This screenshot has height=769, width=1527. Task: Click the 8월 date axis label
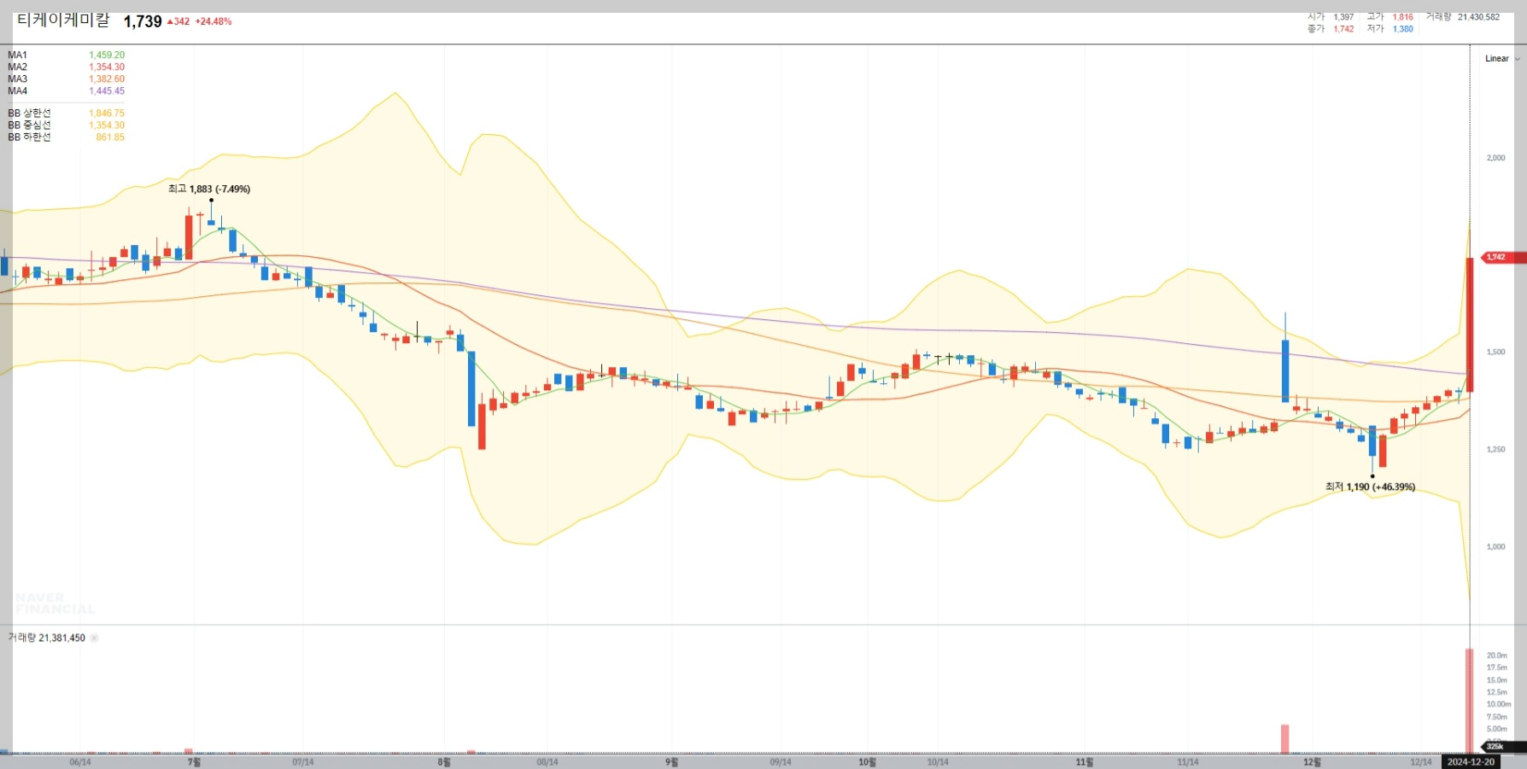(444, 762)
